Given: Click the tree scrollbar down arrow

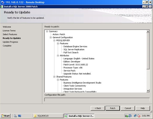Looking at the screenshot, I should [x=148, y=91].
